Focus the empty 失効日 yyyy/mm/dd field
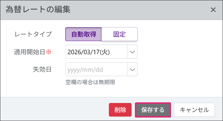Image resolution: width=223 pixels, height=121 pixels. tap(96, 70)
